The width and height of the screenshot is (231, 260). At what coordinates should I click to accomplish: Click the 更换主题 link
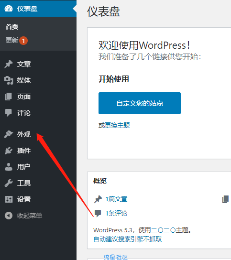(x=117, y=125)
